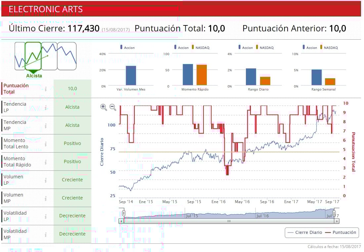Toggle Cierre Diario series in legend

pos(305,232)
